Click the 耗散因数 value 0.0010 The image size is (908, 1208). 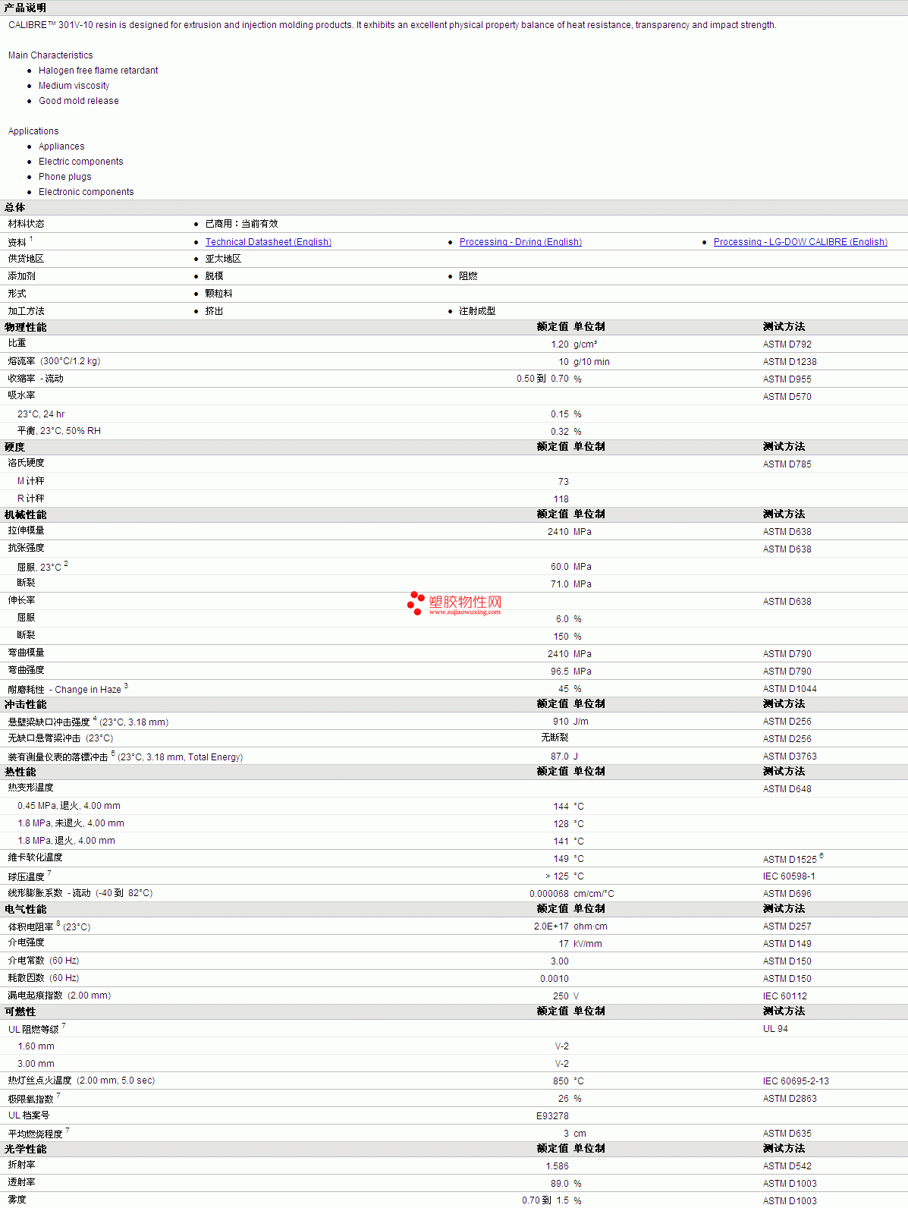point(555,979)
